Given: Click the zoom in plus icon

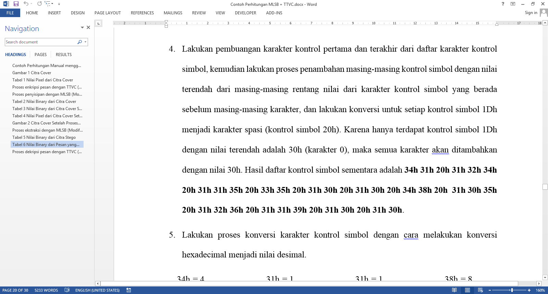Looking at the screenshot, I should click(529, 290).
